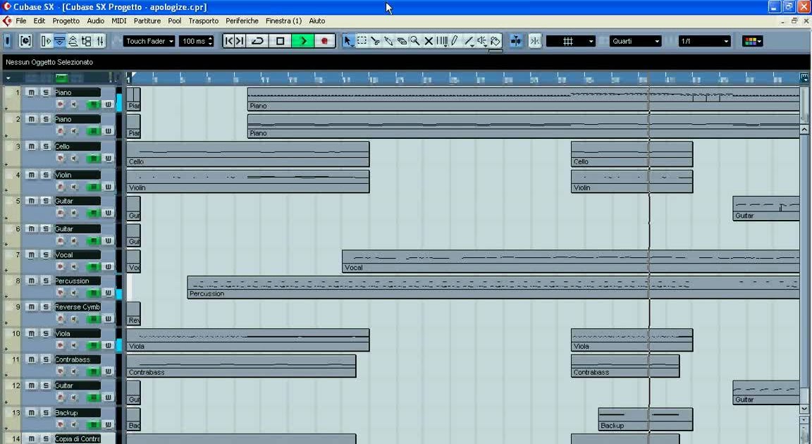Go to next marker
This screenshot has width=812, height=444.
(239, 41)
